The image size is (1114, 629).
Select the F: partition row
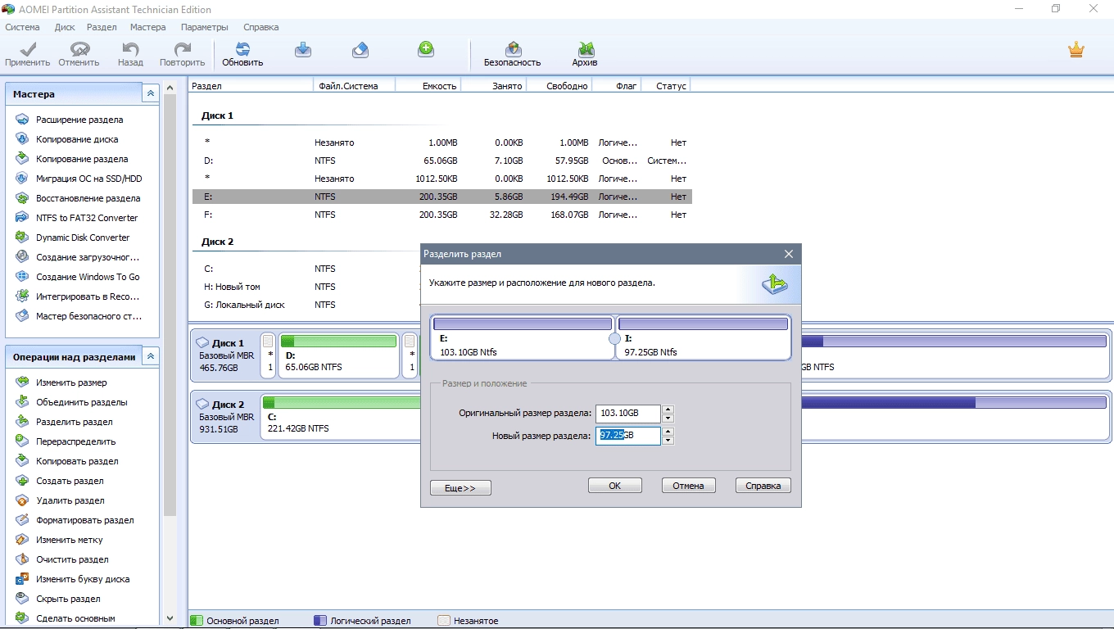pos(442,215)
